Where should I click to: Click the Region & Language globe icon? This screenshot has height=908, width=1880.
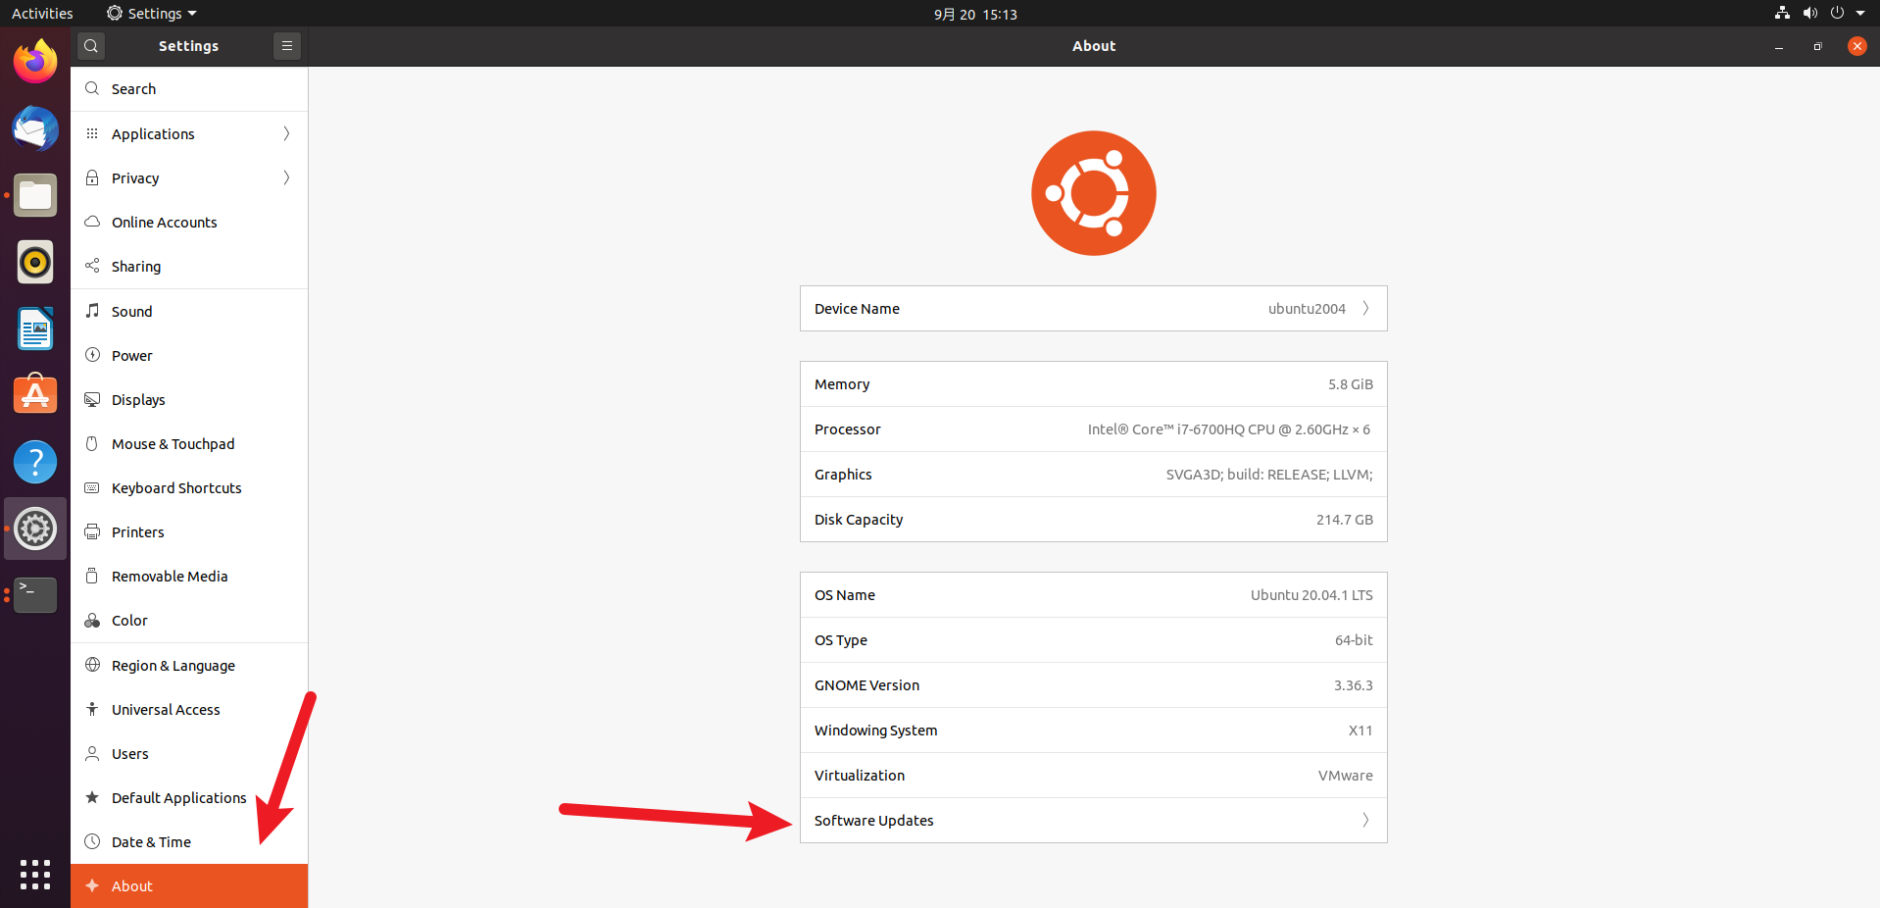pos(92,665)
